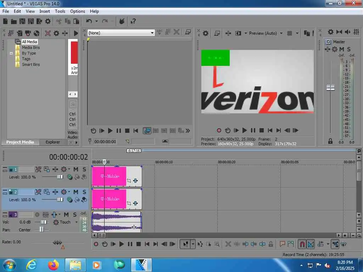Arm audio track 3 for record
This screenshot has width=363, height=272.
[37, 215]
